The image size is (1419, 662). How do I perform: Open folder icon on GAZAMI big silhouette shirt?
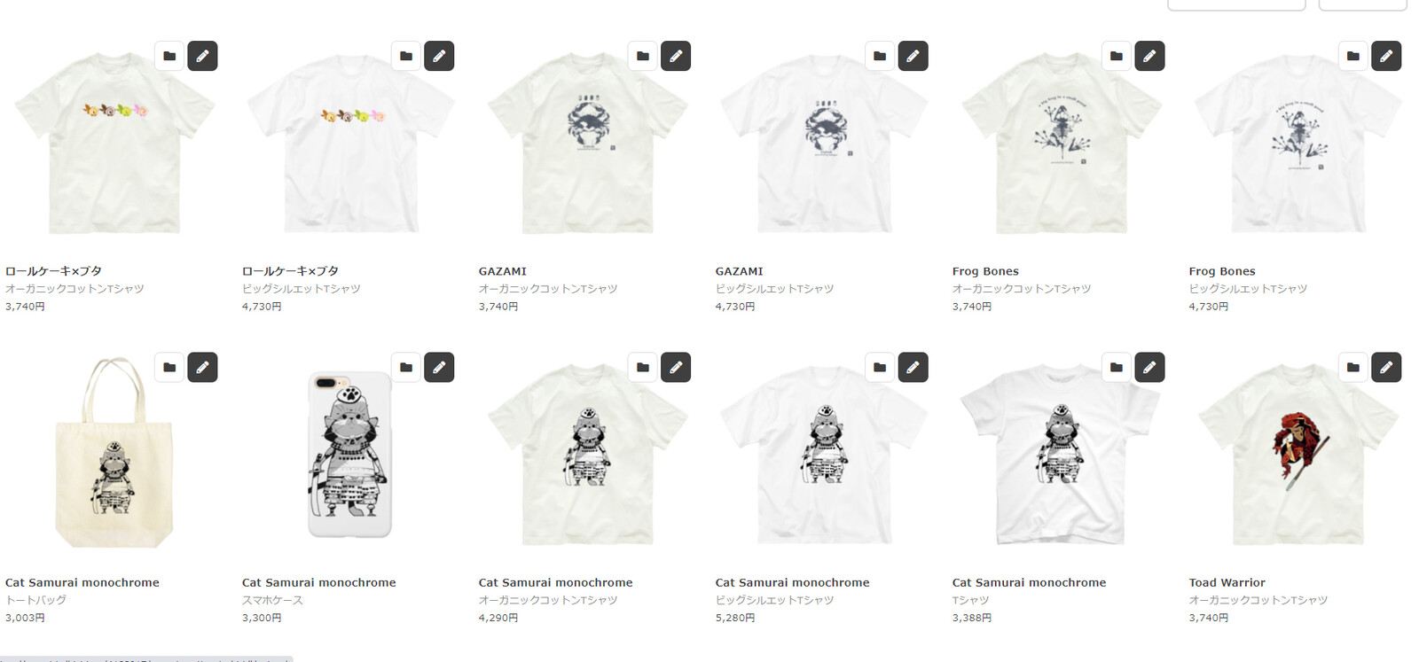[880, 56]
